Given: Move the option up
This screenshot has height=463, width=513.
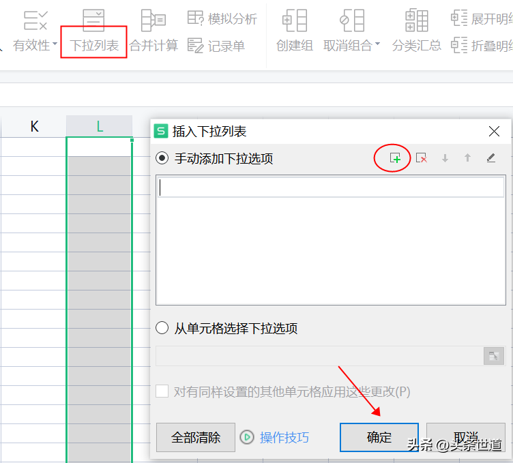Looking at the screenshot, I should 467,158.
